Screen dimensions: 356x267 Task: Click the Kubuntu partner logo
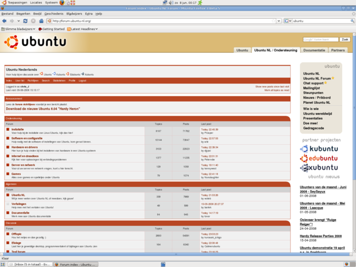tap(319, 149)
